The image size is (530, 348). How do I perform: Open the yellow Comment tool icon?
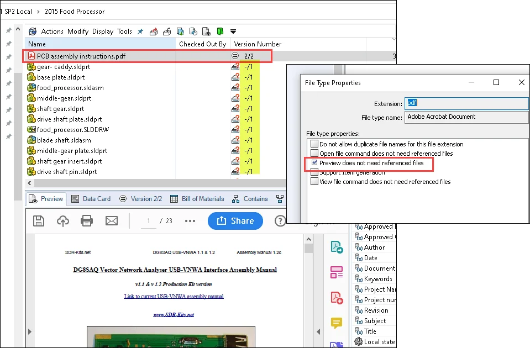tap(337, 323)
